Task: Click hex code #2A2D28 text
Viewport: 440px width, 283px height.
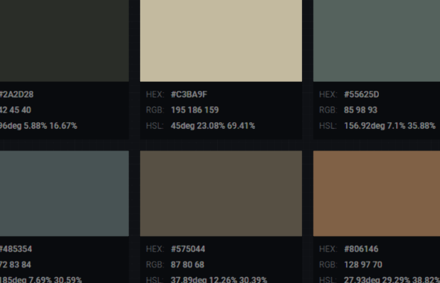Action: pos(16,95)
